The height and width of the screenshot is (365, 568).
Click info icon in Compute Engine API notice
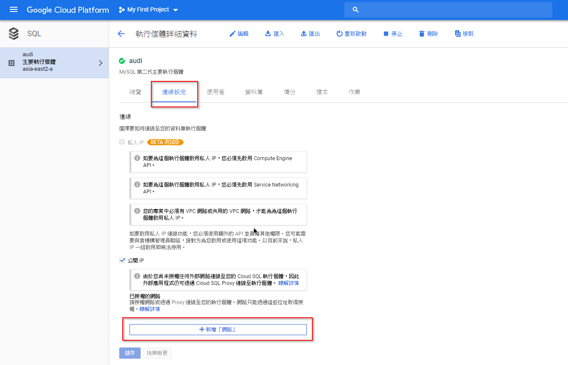[137, 158]
